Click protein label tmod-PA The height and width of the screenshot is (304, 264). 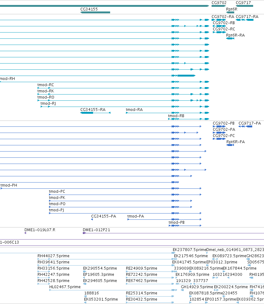tap(136, 216)
